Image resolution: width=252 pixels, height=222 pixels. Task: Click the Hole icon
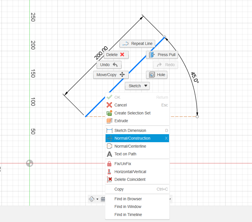[x=152, y=75]
